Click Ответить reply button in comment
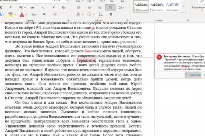Viewport: 205px width, 136px height. pos(193,75)
